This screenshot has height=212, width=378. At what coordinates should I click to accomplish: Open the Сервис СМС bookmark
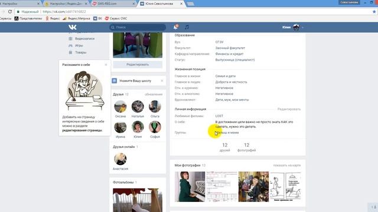pyautogui.click(x=116, y=18)
